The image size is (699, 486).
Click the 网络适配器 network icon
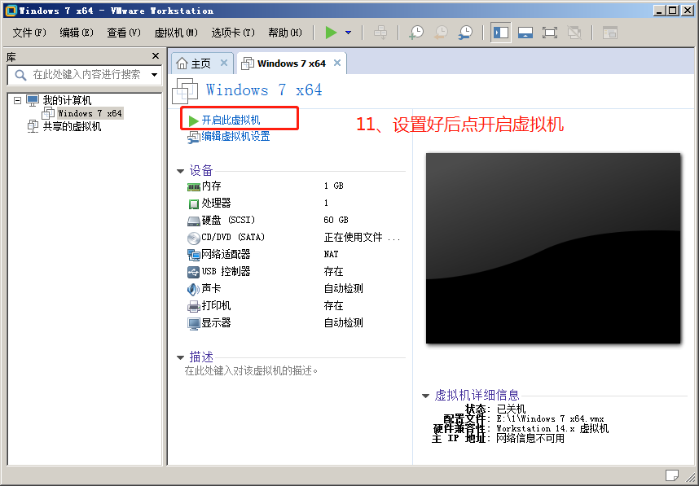tap(193, 256)
